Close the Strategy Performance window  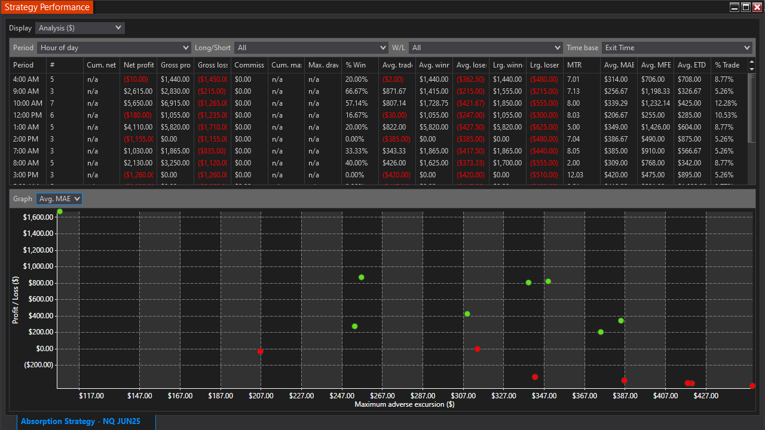pyautogui.click(x=757, y=7)
